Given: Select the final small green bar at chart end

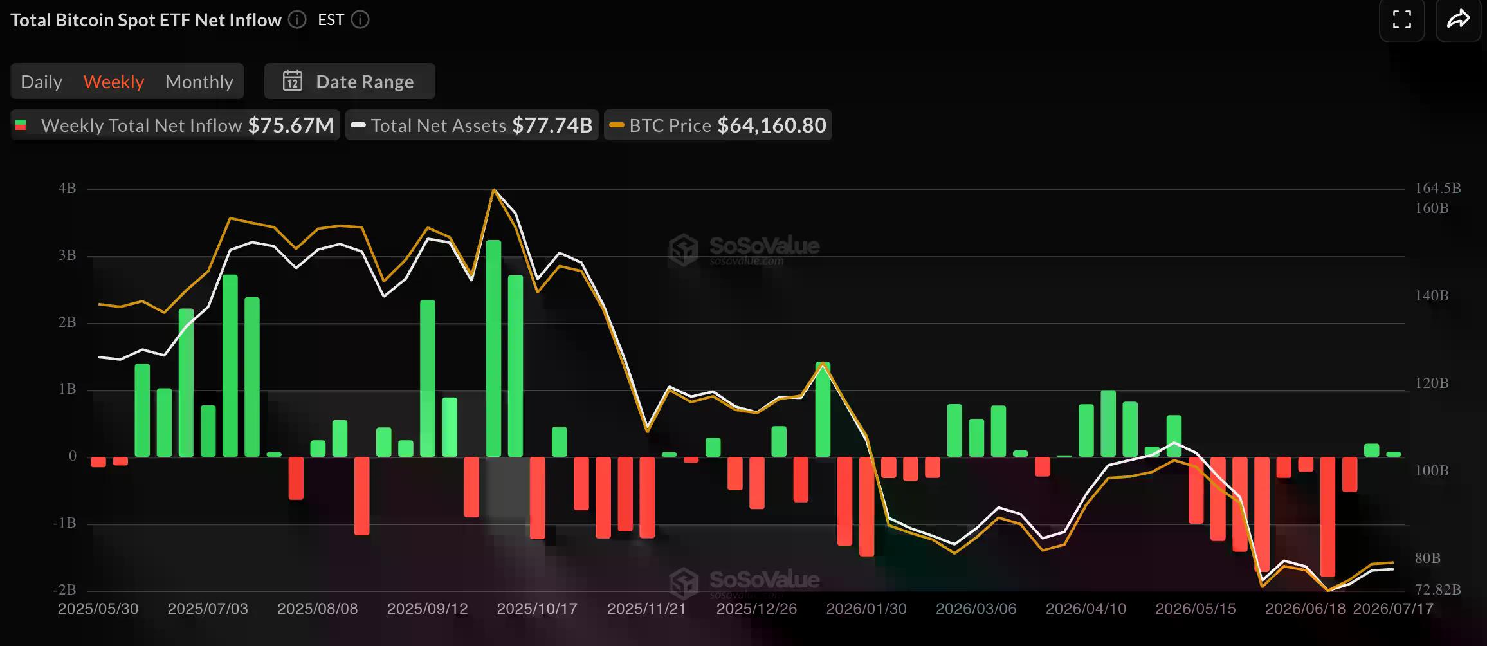Looking at the screenshot, I should pos(1394,454).
